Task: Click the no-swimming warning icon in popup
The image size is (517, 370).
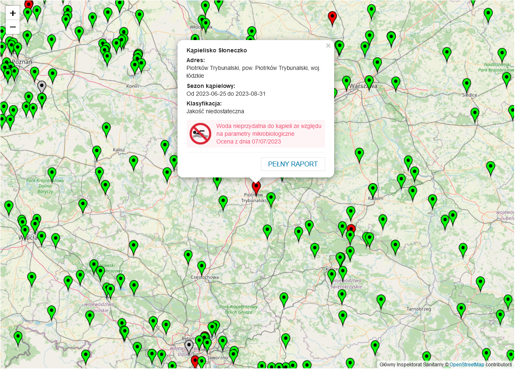Action: (x=200, y=134)
